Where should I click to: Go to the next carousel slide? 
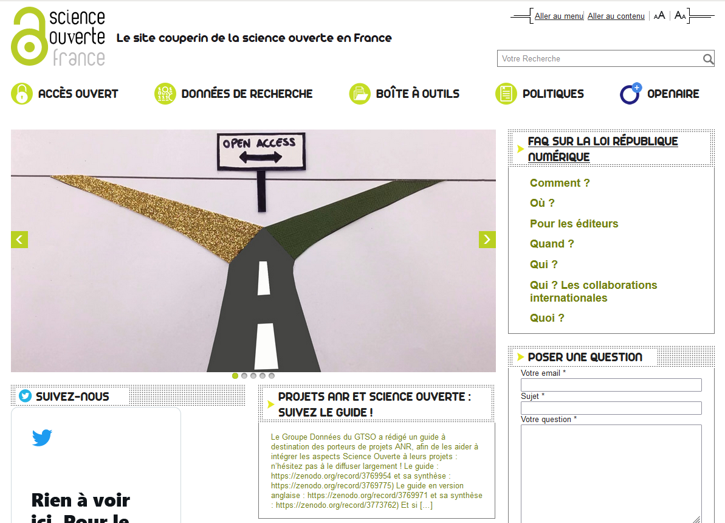[487, 240]
